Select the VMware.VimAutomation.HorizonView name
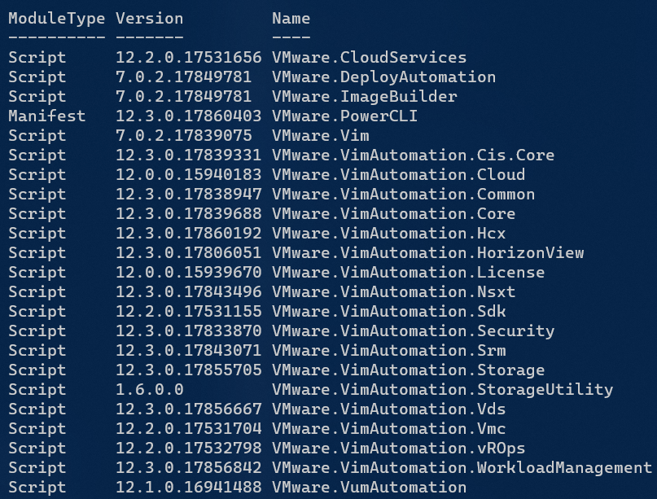The width and height of the screenshot is (657, 499). pos(427,252)
